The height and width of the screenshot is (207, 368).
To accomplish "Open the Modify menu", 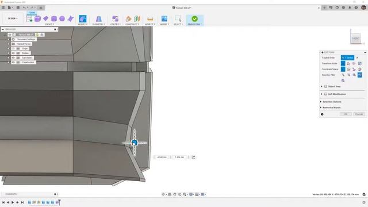I will click(x=83, y=24).
